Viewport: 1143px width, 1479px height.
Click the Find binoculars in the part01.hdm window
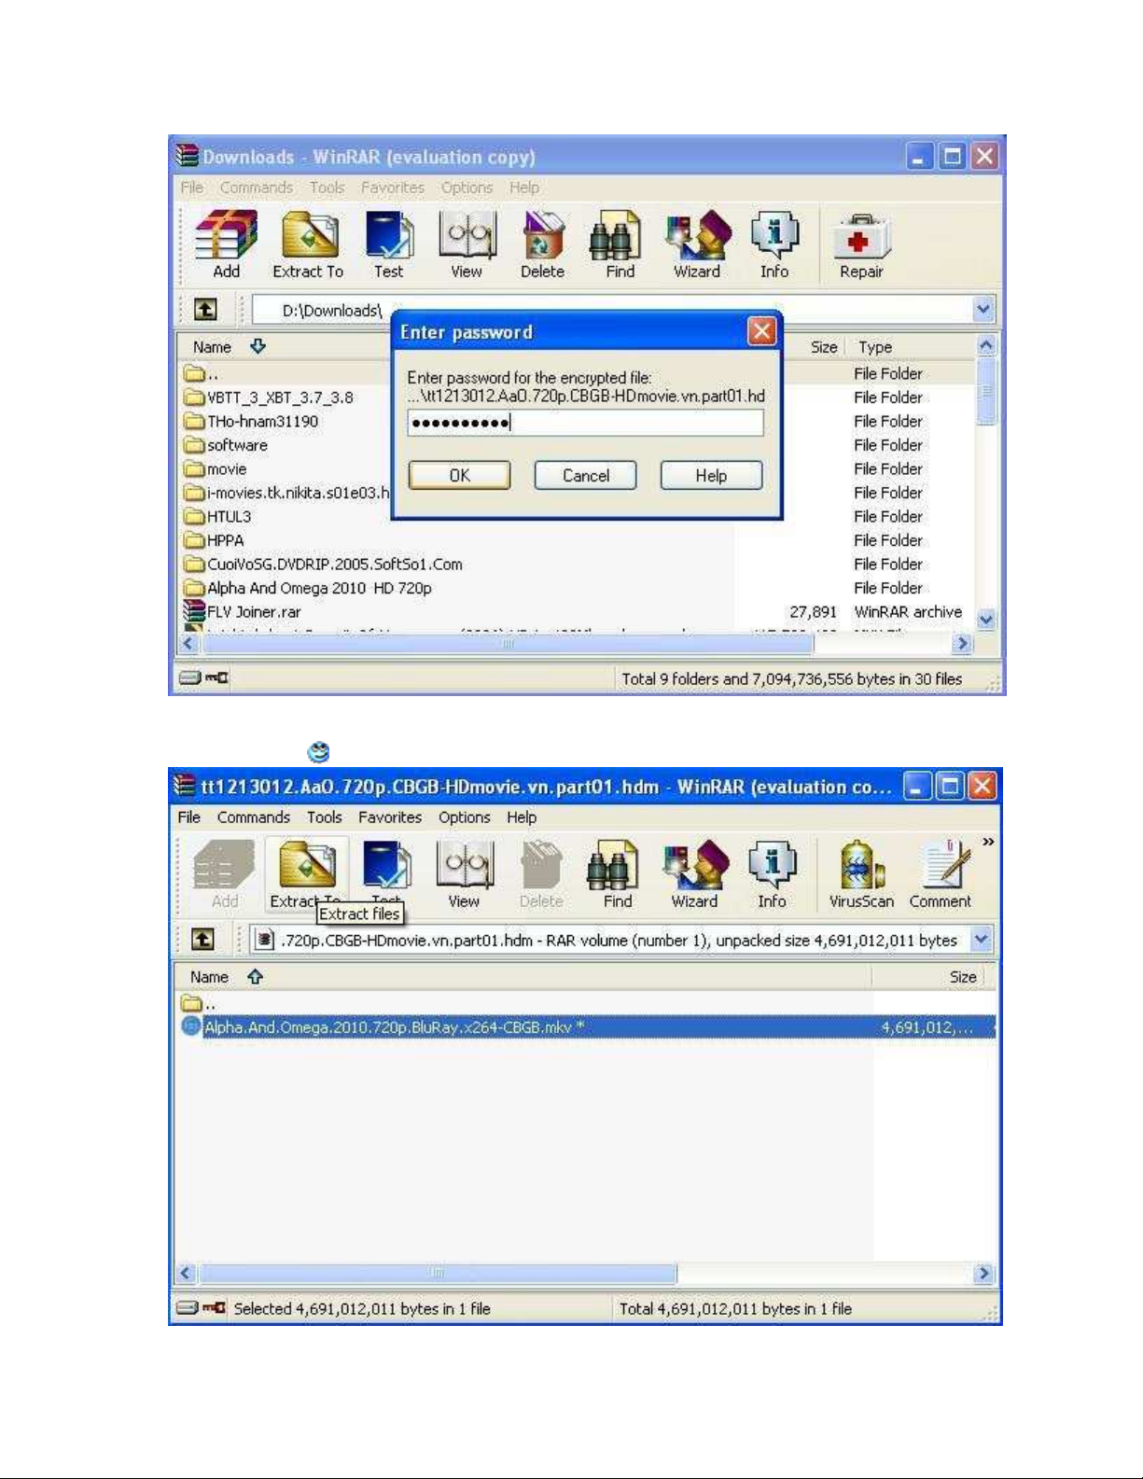tap(617, 874)
